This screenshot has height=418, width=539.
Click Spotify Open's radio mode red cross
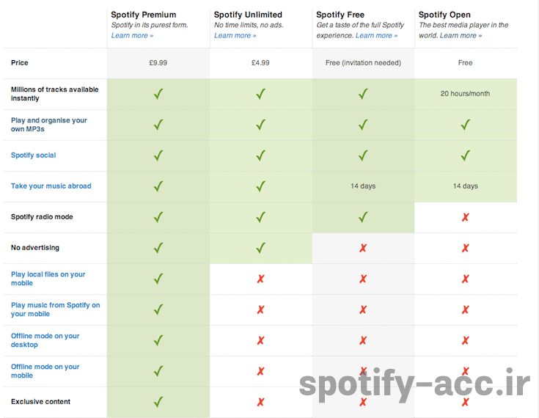click(465, 217)
